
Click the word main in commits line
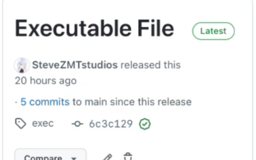(x=96, y=102)
